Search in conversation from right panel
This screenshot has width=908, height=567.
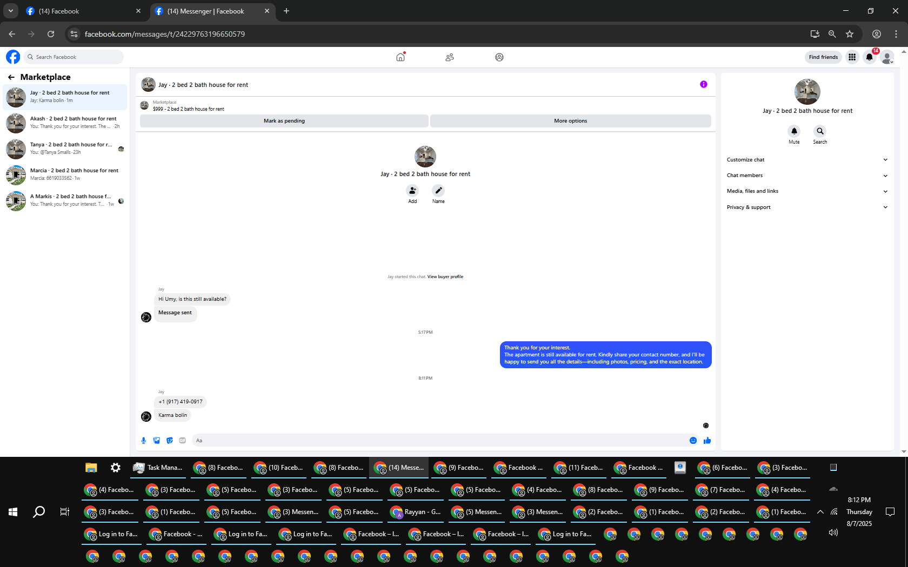click(820, 131)
